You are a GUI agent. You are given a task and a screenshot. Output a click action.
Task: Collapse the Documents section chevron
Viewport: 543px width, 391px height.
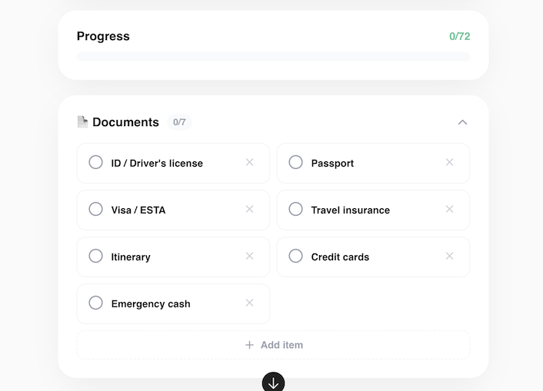click(462, 122)
